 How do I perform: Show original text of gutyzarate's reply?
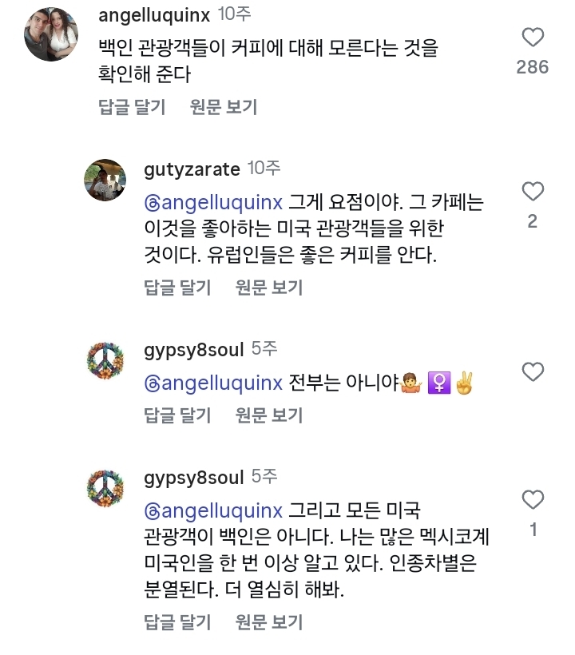269,288
